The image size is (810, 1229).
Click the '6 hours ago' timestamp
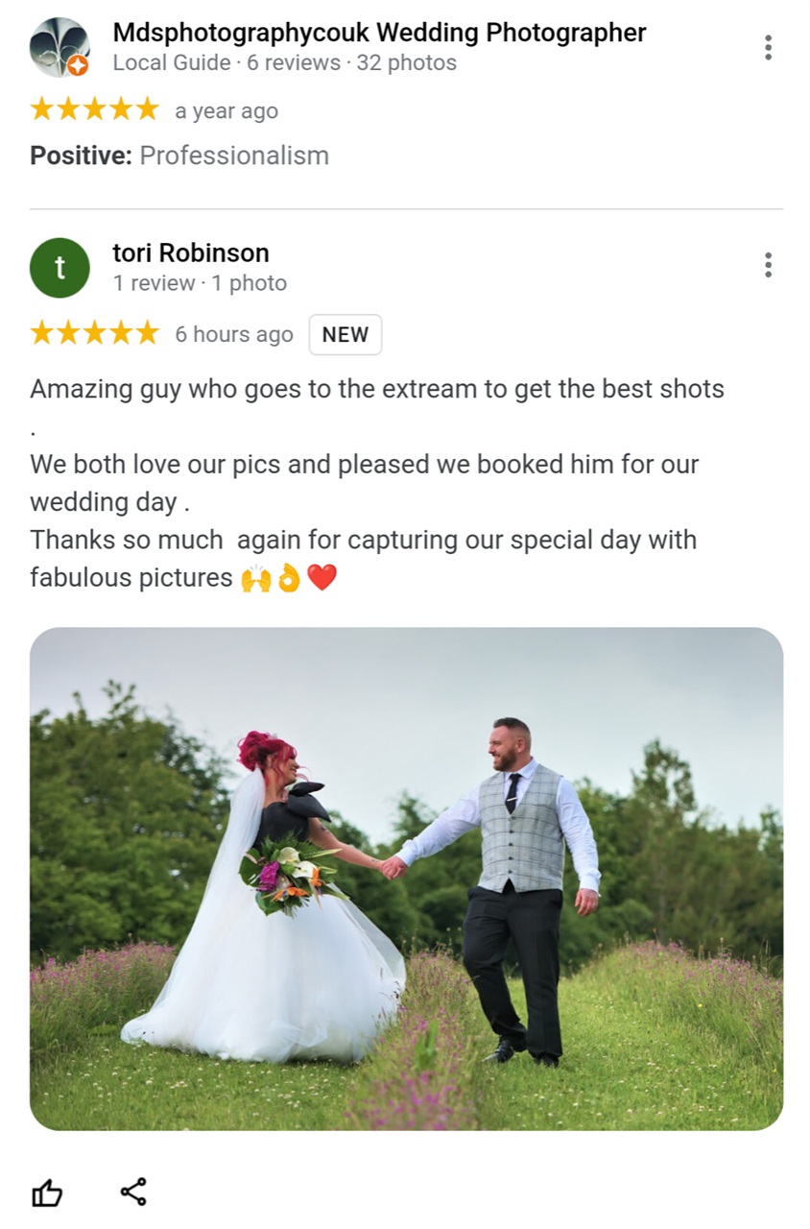(233, 334)
